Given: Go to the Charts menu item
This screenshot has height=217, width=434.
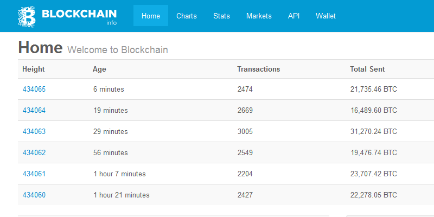Looking at the screenshot, I should click(187, 16).
